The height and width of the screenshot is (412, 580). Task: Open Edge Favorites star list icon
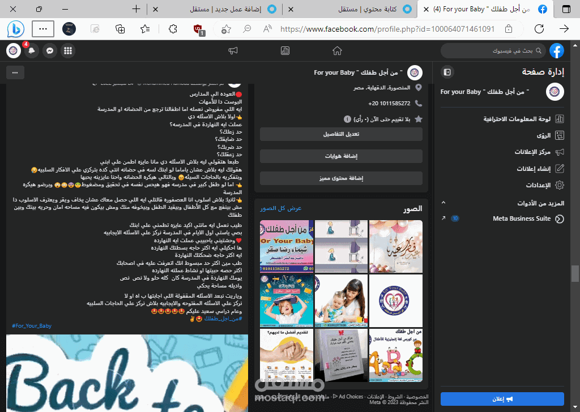coord(145,29)
